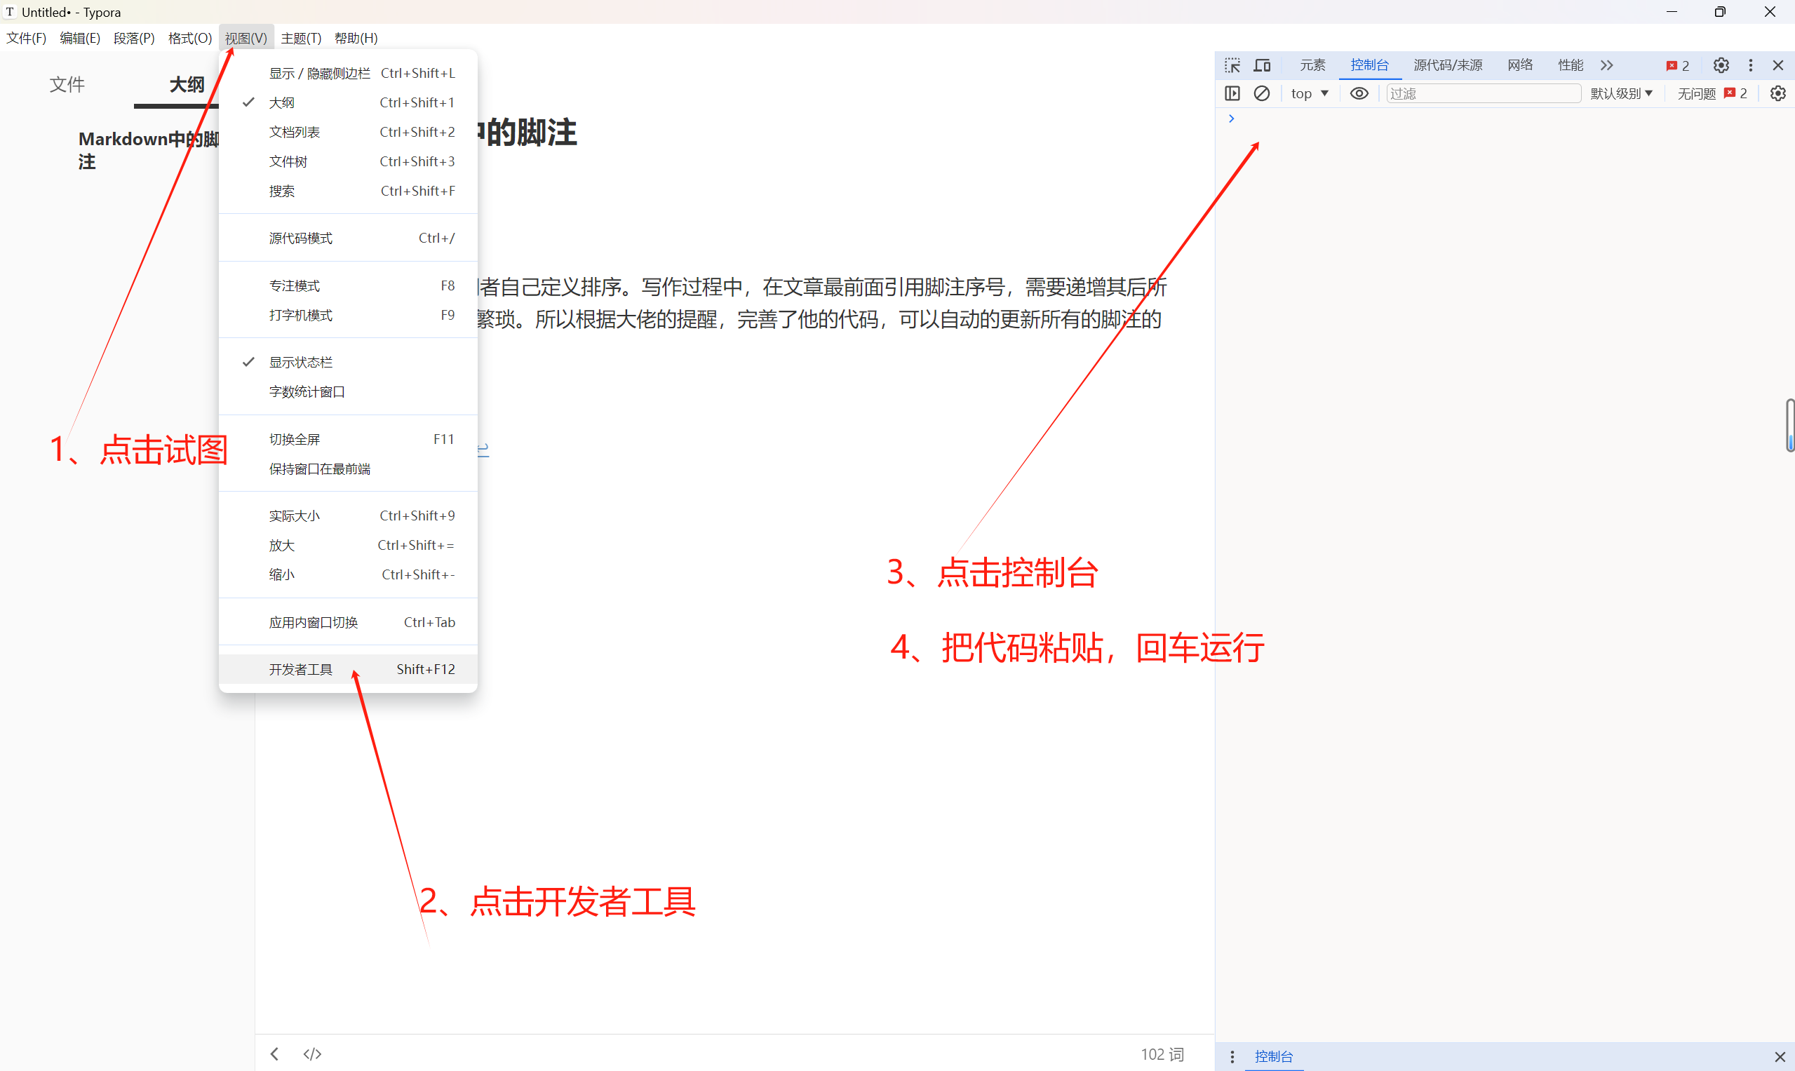The width and height of the screenshot is (1795, 1071).
Task: Select 开发者工具 from the view menu
Action: tap(300, 669)
